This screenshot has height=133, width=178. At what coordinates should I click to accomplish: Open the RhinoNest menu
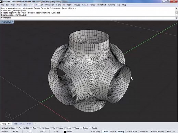(102, 5)
